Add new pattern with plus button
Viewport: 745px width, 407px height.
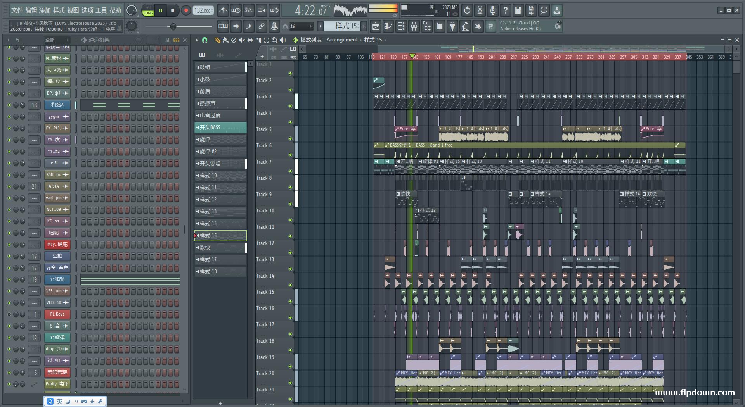[364, 26]
